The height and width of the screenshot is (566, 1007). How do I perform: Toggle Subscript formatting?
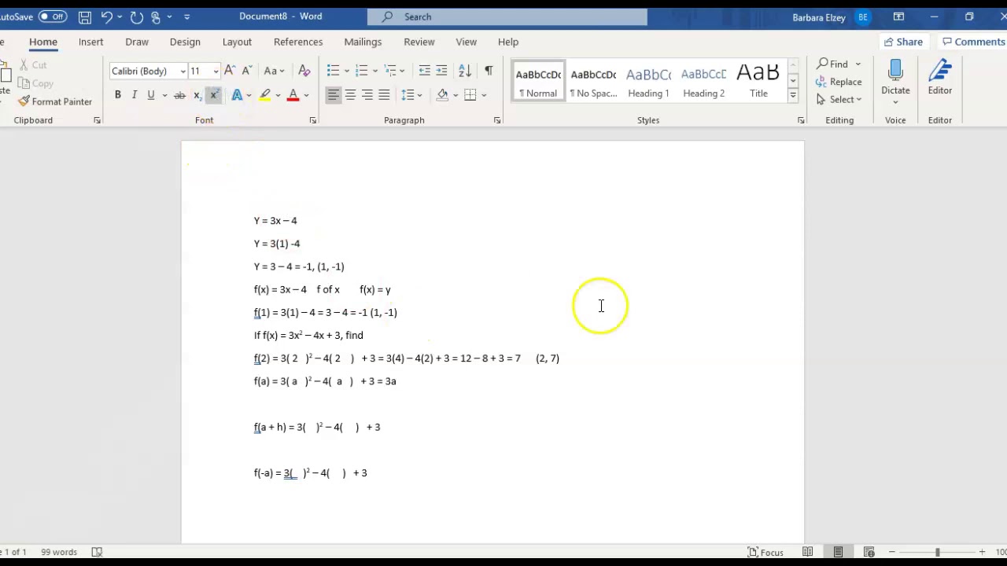(x=197, y=95)
